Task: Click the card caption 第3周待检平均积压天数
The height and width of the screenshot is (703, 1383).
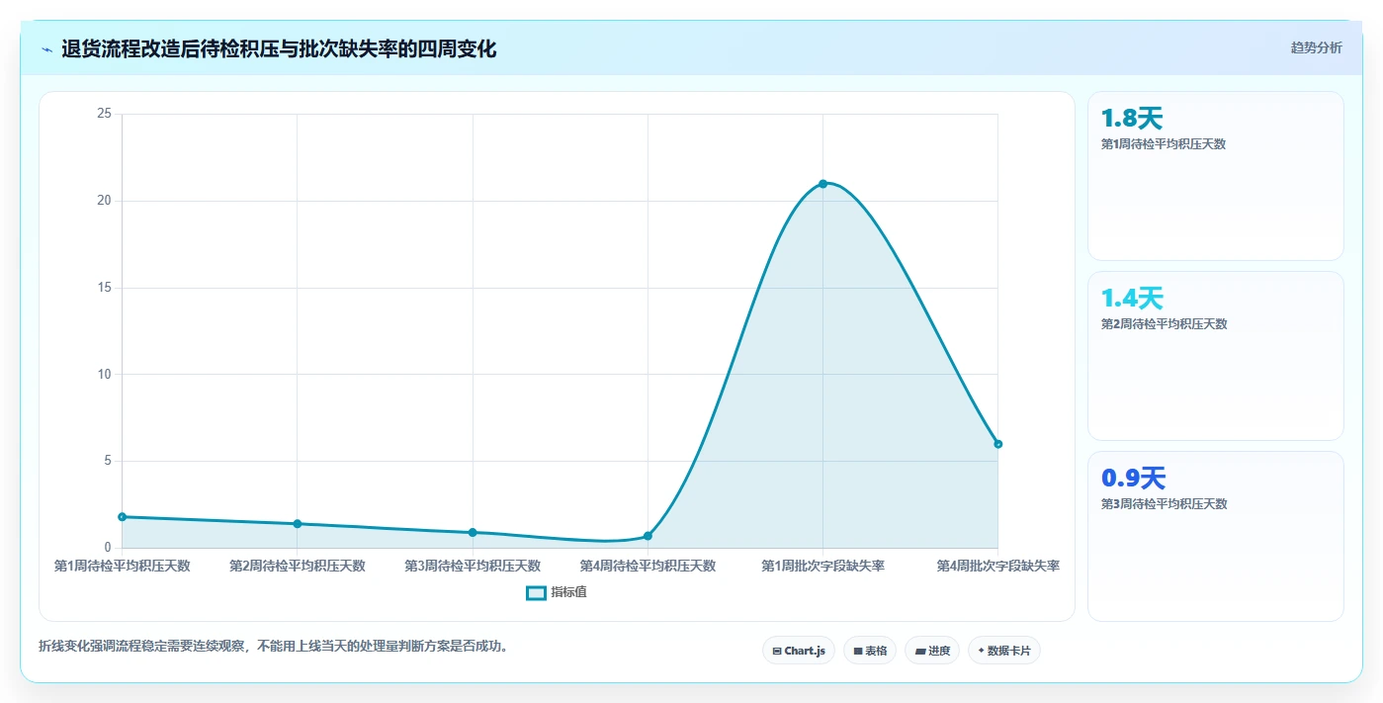Action: click(x=1164, y=504)
